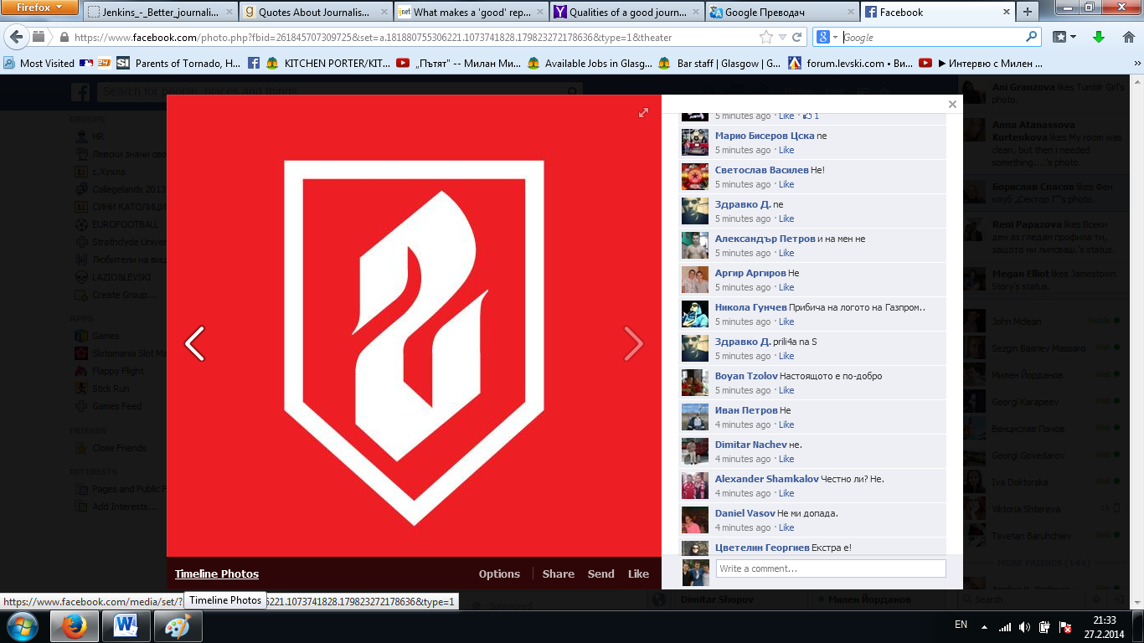Open the Bar staff Glasgow bookmark
The height and width of the screenshot is (643, 1144).
tap(719, 63)
